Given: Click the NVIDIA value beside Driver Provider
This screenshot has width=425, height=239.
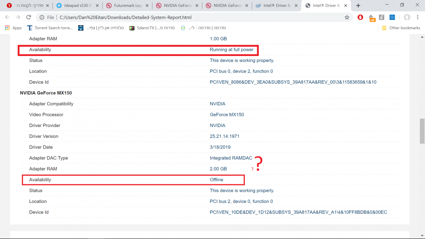Looking at the screenshot, I should [x=217, y=126].
